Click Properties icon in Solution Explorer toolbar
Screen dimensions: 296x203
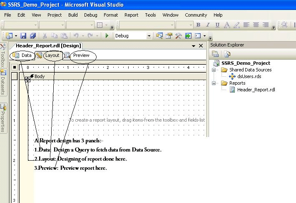(215, 54)
